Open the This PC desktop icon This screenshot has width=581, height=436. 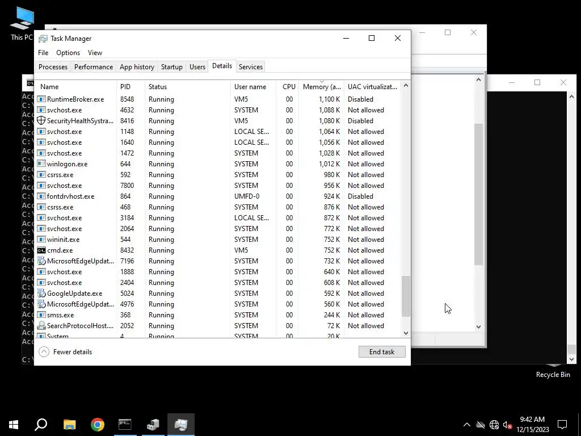pos(22,23)
